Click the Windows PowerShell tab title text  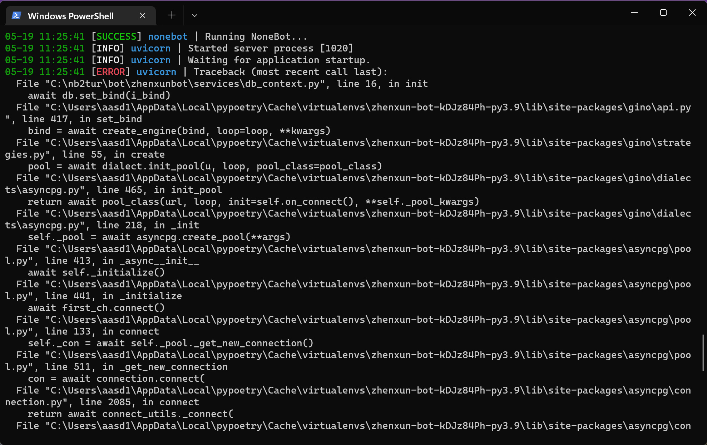point(71,16)
